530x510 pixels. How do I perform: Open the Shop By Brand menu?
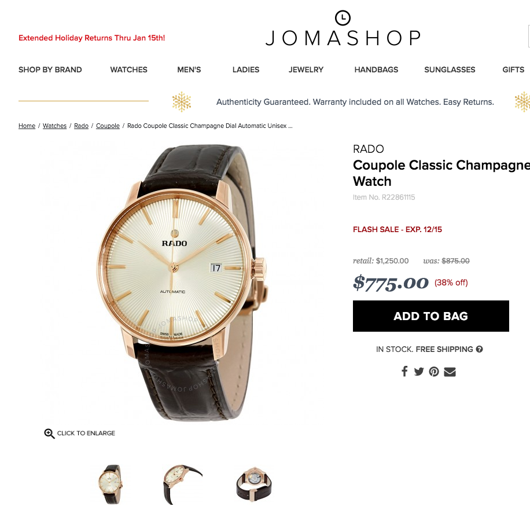coord(50,69)
